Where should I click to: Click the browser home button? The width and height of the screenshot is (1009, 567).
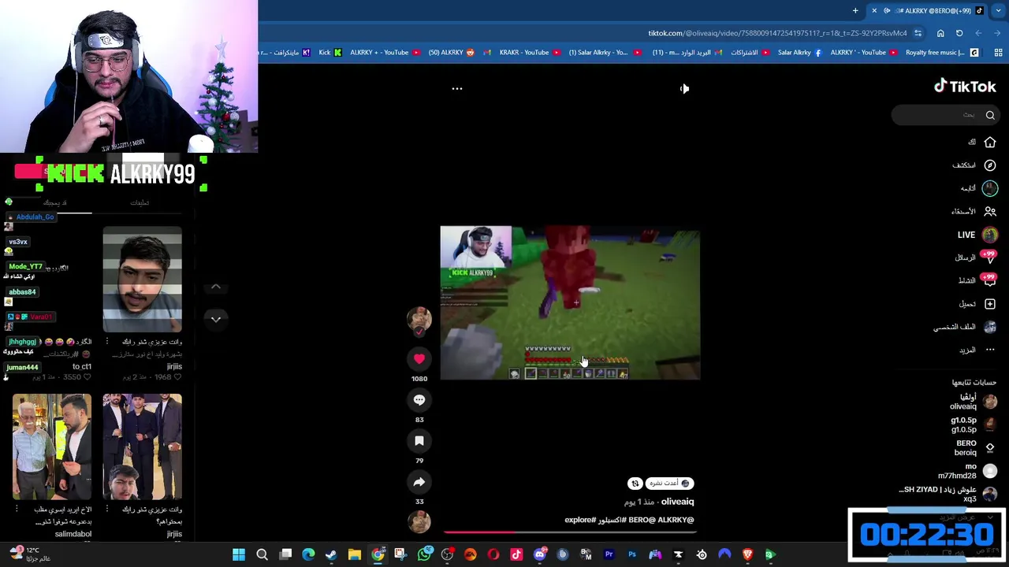940,33
